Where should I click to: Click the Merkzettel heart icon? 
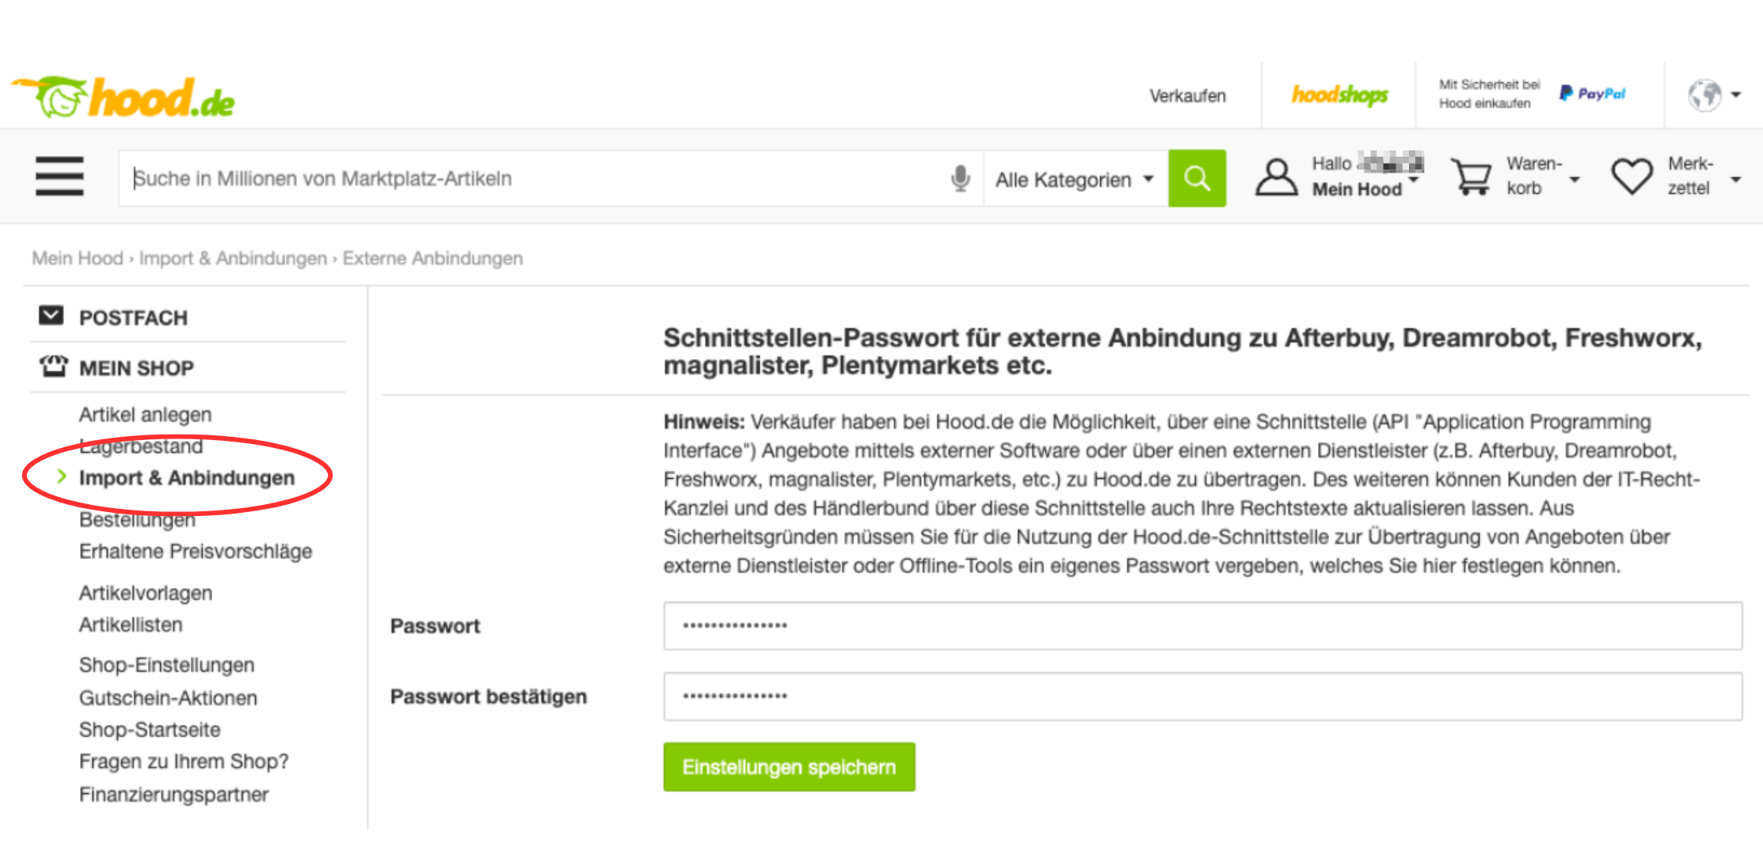point(1632,176)
